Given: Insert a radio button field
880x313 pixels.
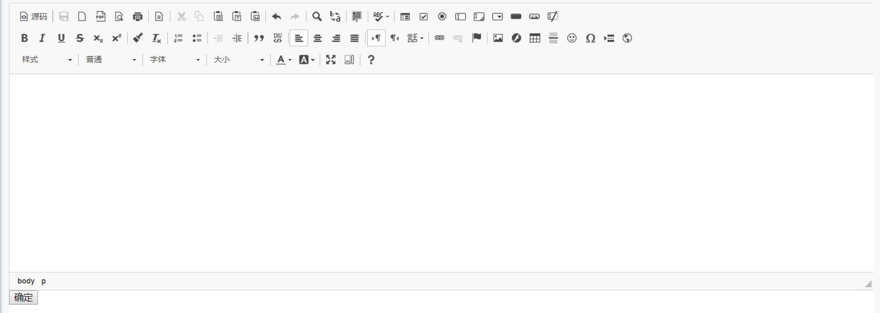Looking at the screenshot, I should pyautogui.click(x=442, y=17).
